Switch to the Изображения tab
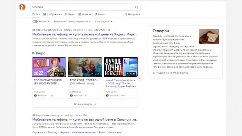 [x=52, y=15]
